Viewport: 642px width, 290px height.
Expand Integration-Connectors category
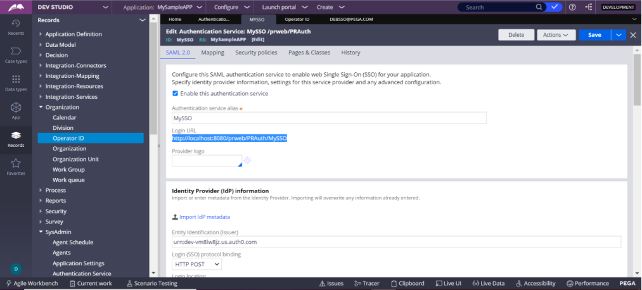point(41,65)
